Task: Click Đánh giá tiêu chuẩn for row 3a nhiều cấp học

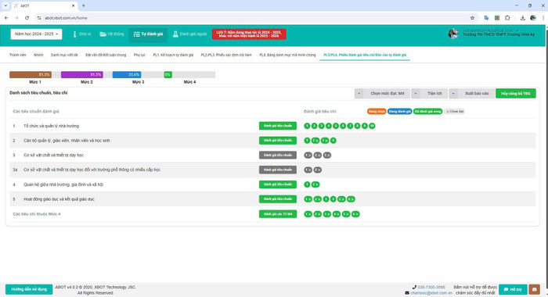Action: 278,170
